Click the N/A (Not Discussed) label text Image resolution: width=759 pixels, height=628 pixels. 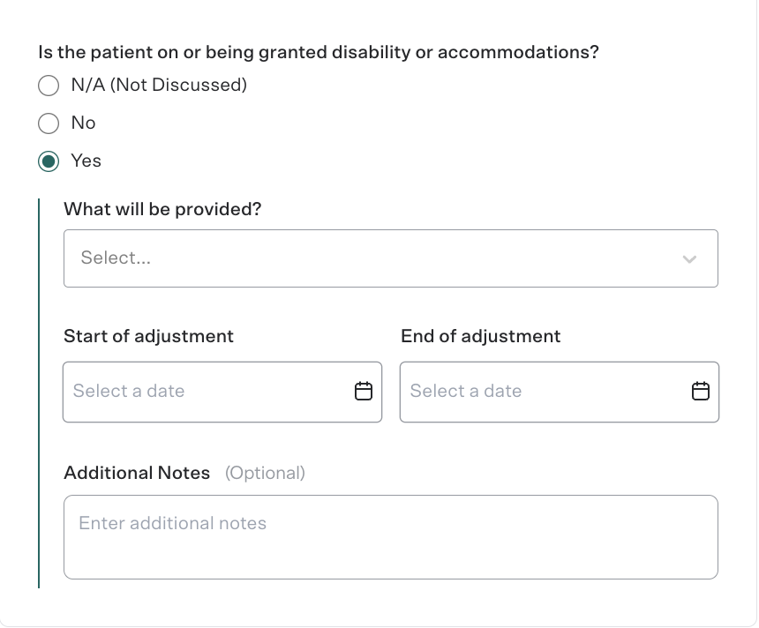[159, 86]
